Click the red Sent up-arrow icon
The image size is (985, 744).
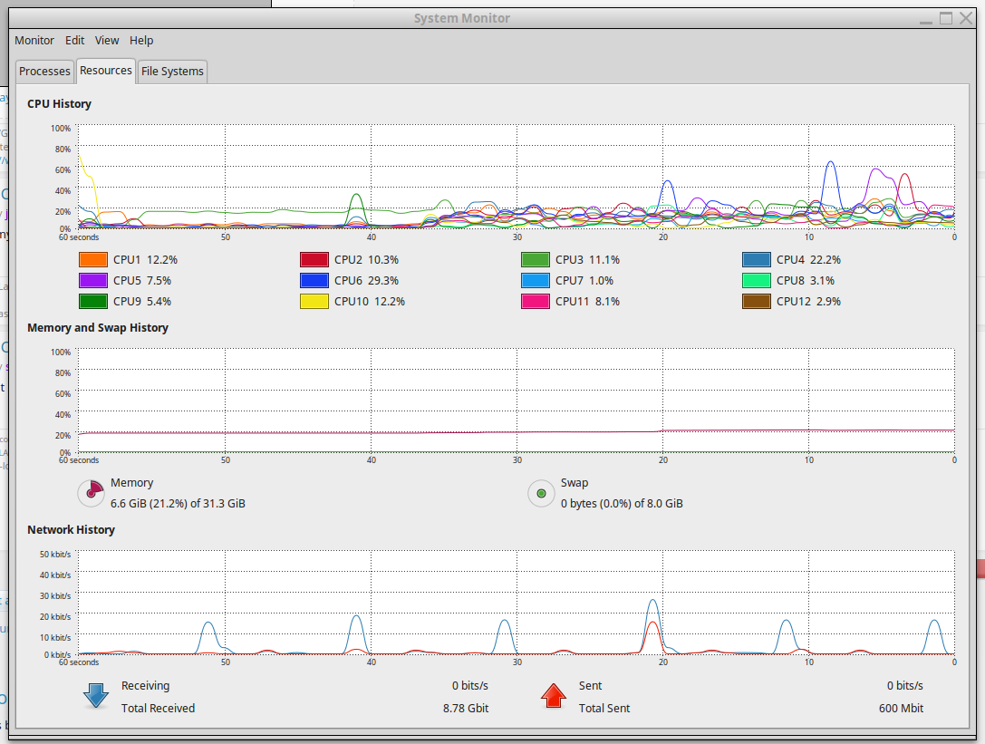pos(554,696)
